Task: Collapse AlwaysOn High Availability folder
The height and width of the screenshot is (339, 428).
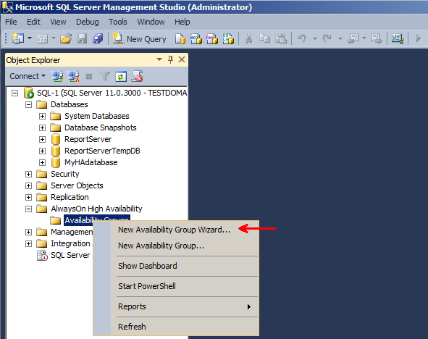Action: [28, 209]
